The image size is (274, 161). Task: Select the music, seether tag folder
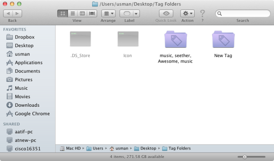click(176, 39)
